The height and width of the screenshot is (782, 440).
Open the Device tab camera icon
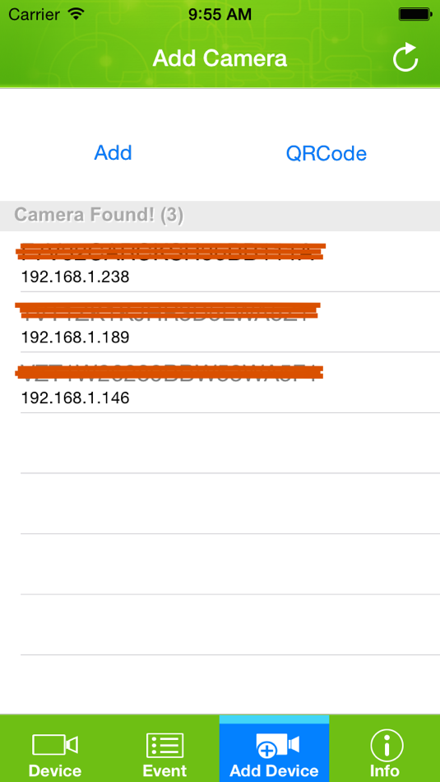click(55, 745)
